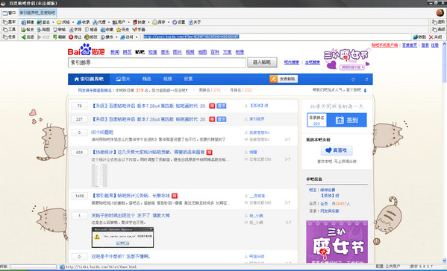Click the 转帖 shield icon
This screenshot has width=447, height=271.
pyautogui.click(x=59, y=30)
